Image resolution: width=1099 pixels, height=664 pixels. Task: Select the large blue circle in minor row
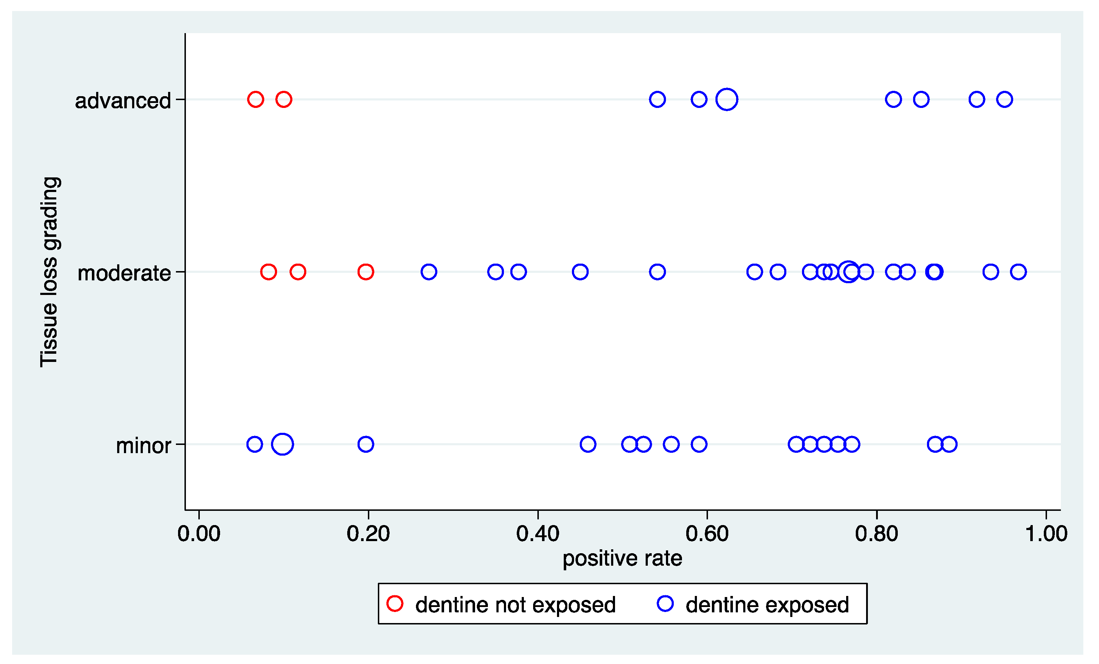[x=282, y=444]
